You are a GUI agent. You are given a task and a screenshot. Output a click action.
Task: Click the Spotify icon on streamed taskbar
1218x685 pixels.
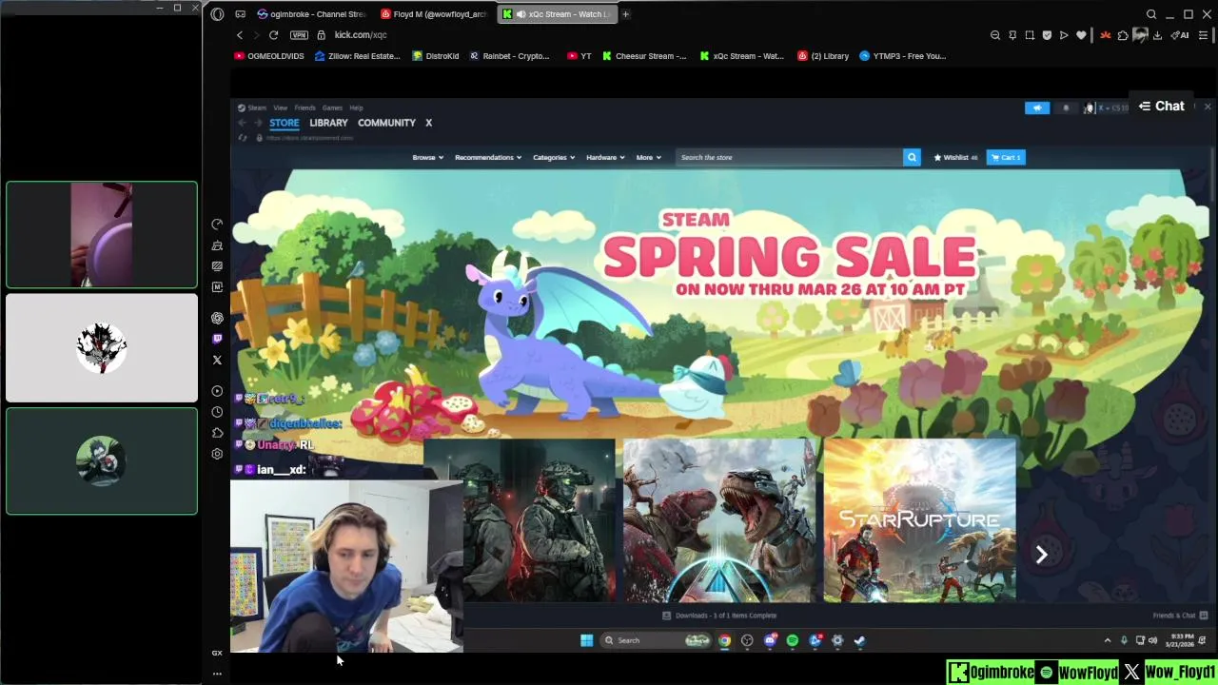pyautogui.click(x=792, y=640)
